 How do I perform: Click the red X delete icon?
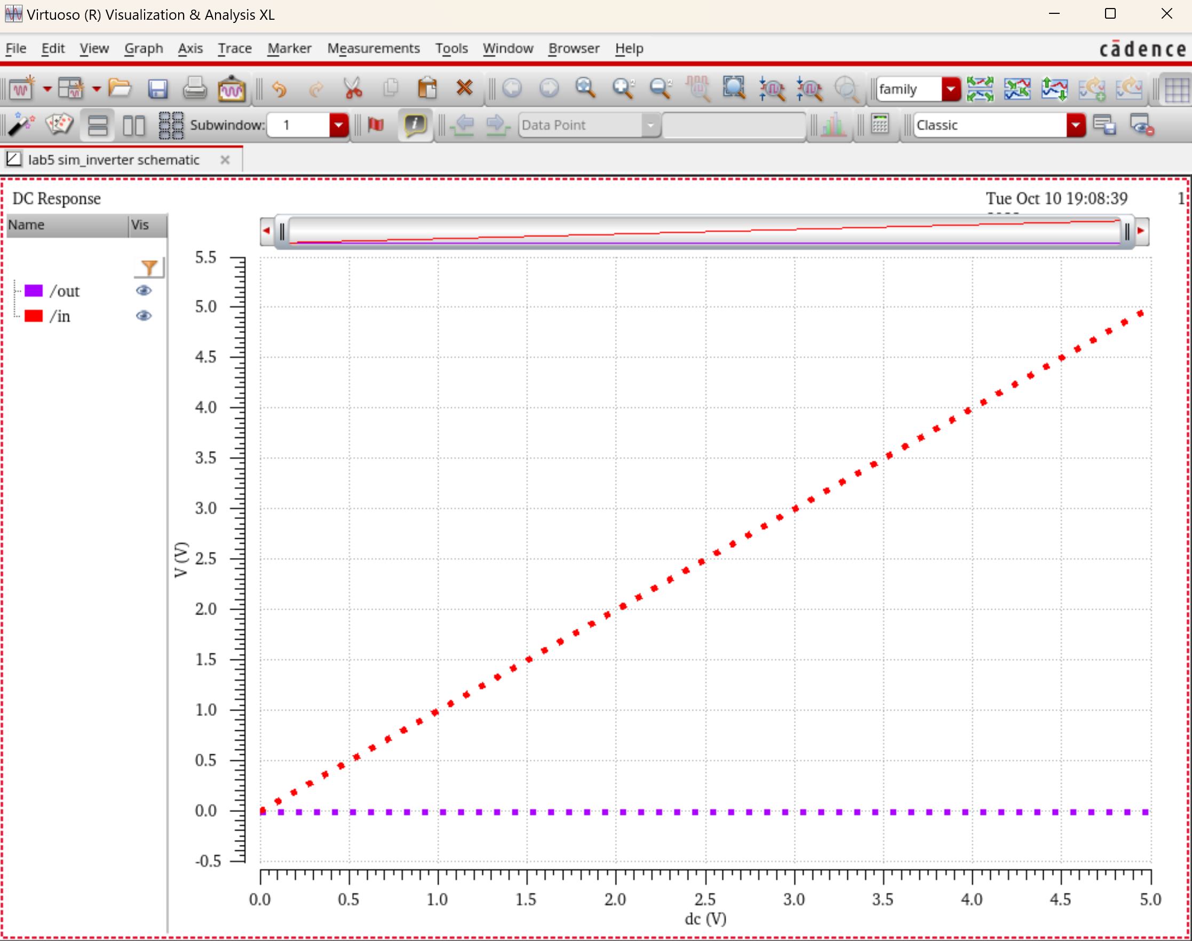click(464, 88)
